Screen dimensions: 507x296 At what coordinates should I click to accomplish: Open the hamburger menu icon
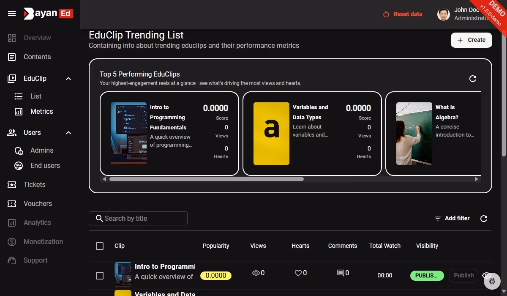coord(11,13)
